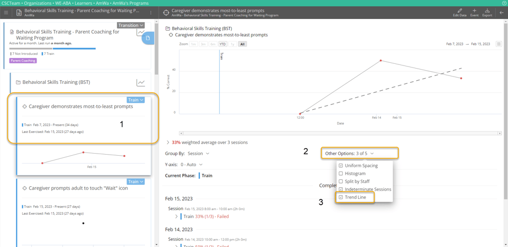Click the back arrow in the header
508x247 pixels.
(x=502, y=13)
